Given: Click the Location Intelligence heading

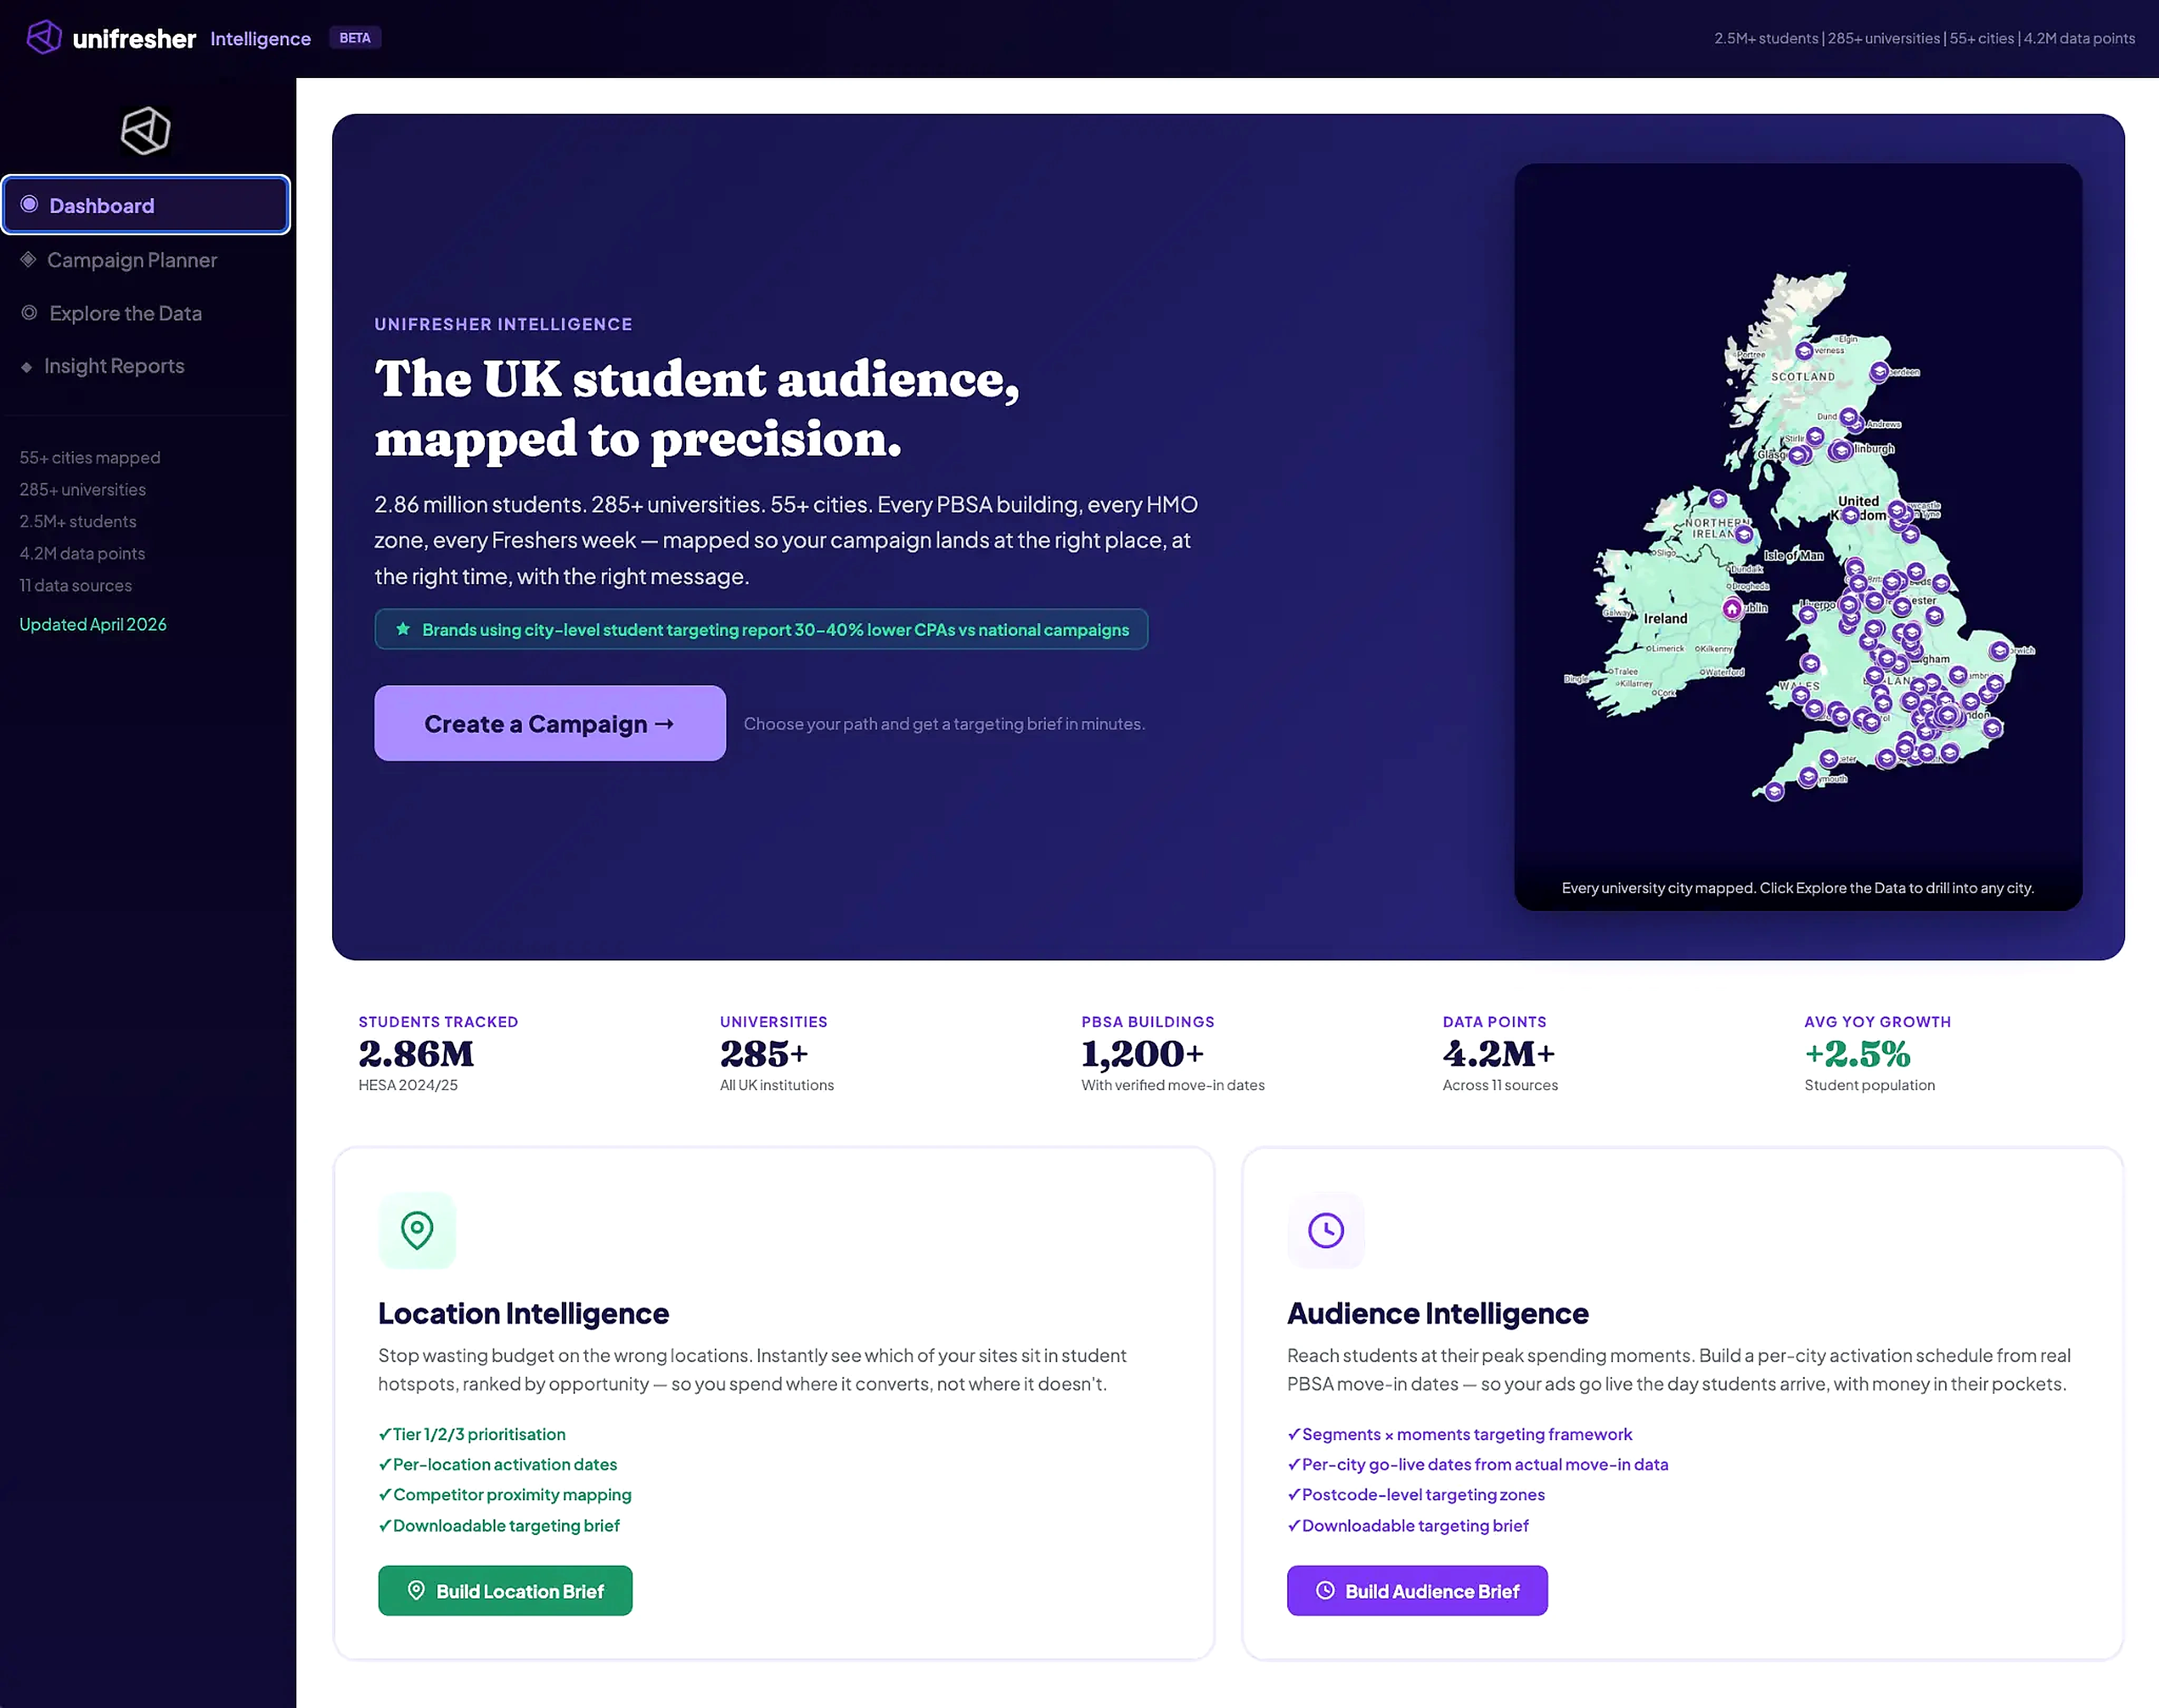Looking at the screenshot, I should point(523,1313).
